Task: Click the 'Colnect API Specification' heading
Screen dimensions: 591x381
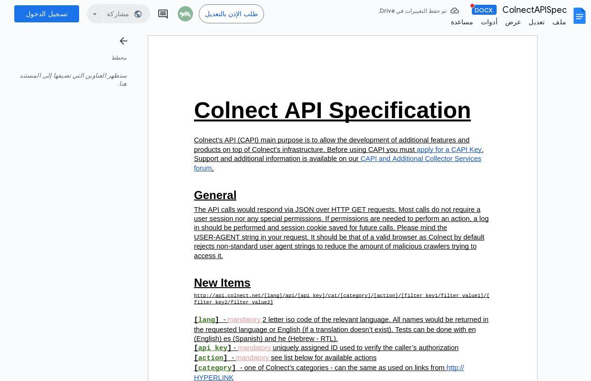Action: pyautogui.click(x=332, y=110)
